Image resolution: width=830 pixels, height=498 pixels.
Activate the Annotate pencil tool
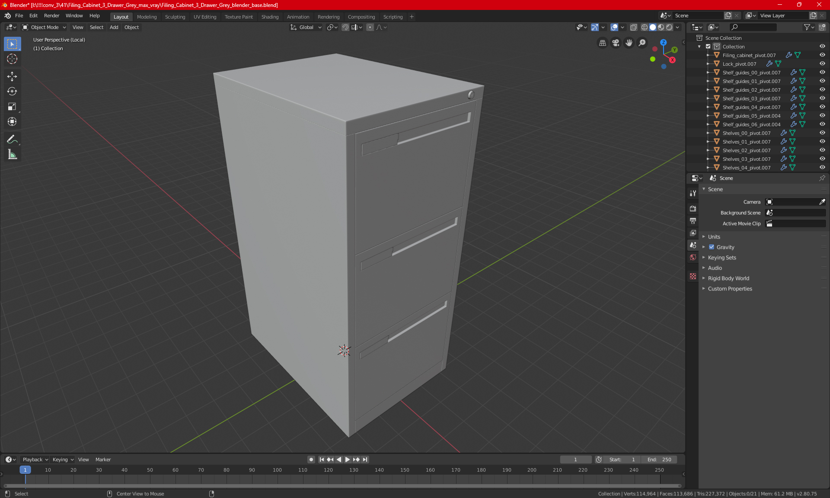click(12, 140)
